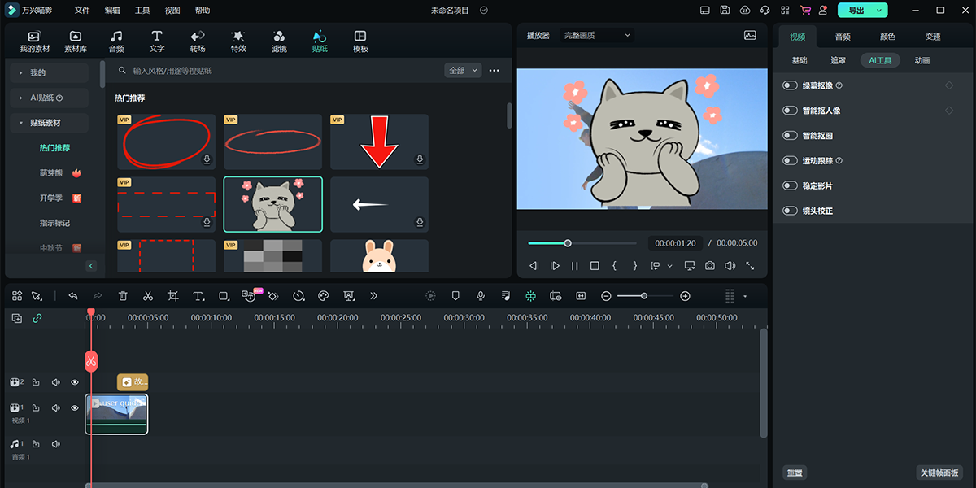Open the 全部 sticker category dropdown

point(463,70)
